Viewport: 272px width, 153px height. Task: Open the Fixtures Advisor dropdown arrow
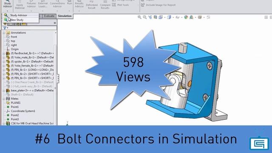[x=31, y=11]
